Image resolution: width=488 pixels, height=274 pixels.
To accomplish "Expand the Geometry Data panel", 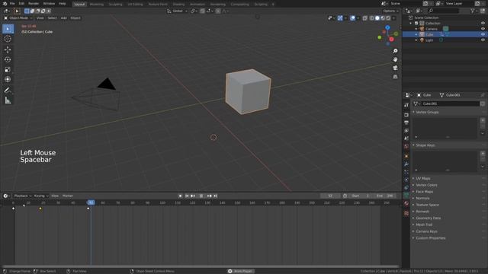I will (428, 218).
